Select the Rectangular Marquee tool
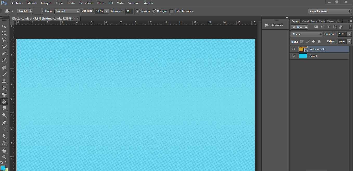Viewport: 353px width, 171px height. (4, 33)
